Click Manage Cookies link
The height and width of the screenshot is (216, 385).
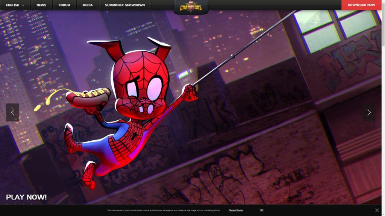pyautogui.click(x=236, y=210)
